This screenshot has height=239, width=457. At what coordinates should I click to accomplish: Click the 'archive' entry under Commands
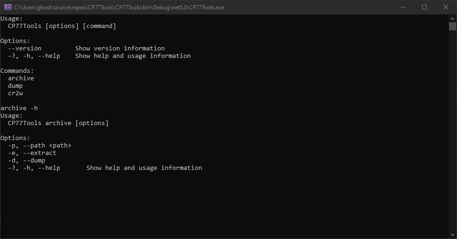pos(21,78)
